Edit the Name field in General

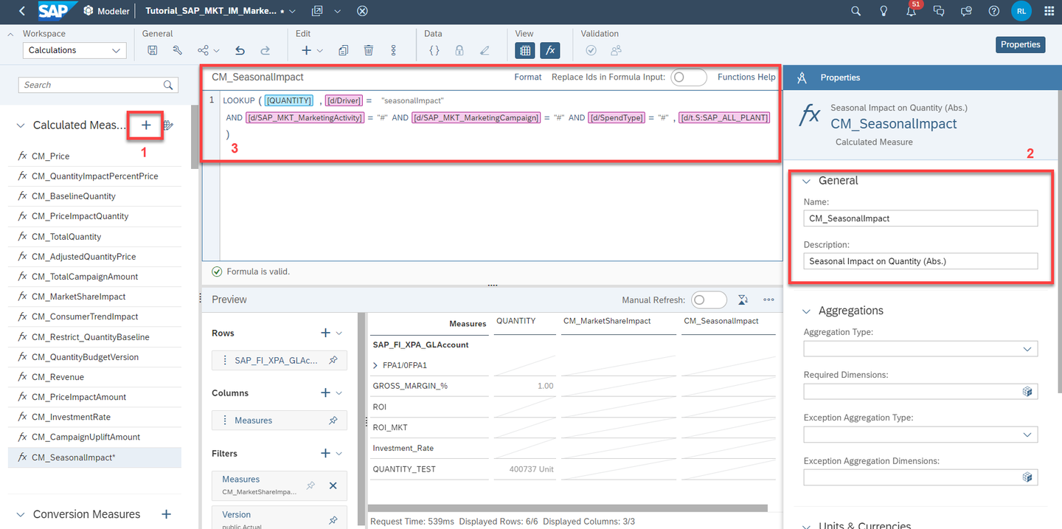tap(920, 218)
